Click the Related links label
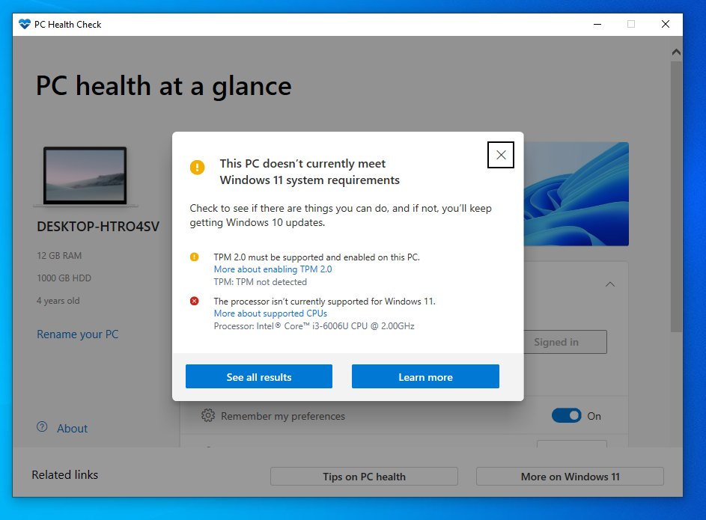This screenshot has height=520, width=706. coord(65,475)
